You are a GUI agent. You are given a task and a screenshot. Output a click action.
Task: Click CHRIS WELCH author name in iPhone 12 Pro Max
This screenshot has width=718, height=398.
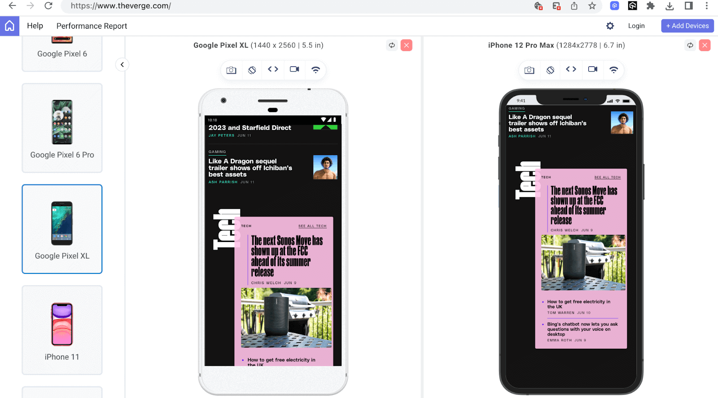coord(565,230)
